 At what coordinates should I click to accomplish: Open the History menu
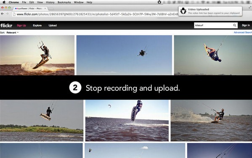(50, 2)
